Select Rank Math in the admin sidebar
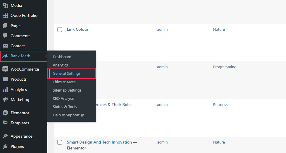286x153 pixels. (20, 56)
